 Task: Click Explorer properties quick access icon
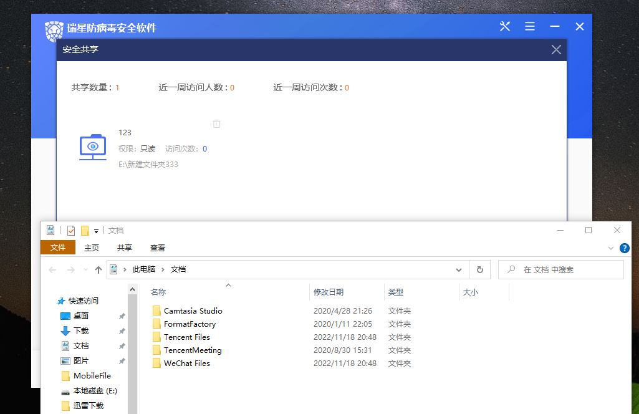(x=71, y=231)
